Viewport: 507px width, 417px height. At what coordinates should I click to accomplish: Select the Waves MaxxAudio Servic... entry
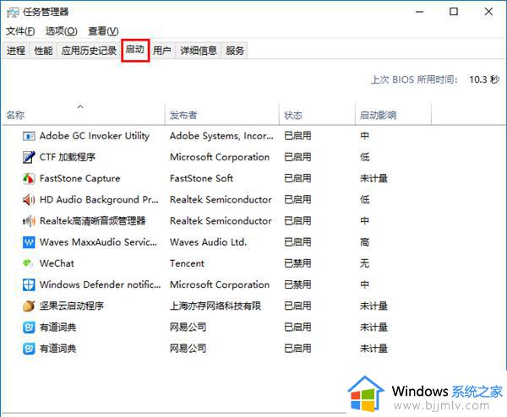point(98,242)
